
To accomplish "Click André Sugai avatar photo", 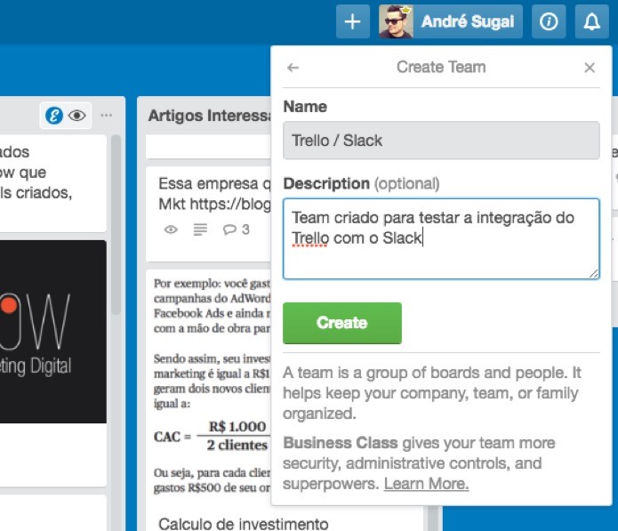I will [x=396, y=21].
